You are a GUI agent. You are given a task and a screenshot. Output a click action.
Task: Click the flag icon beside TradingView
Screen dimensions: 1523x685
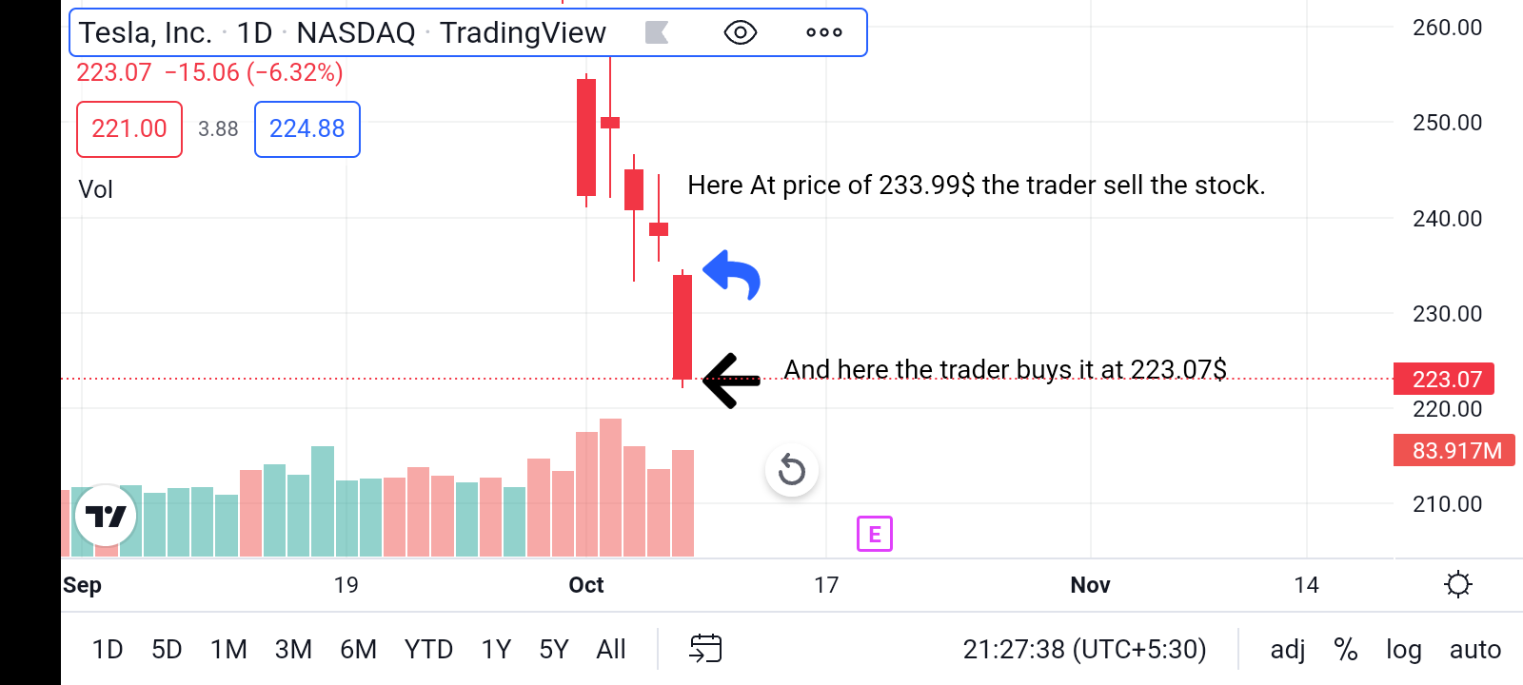click(x=657, y=32)
